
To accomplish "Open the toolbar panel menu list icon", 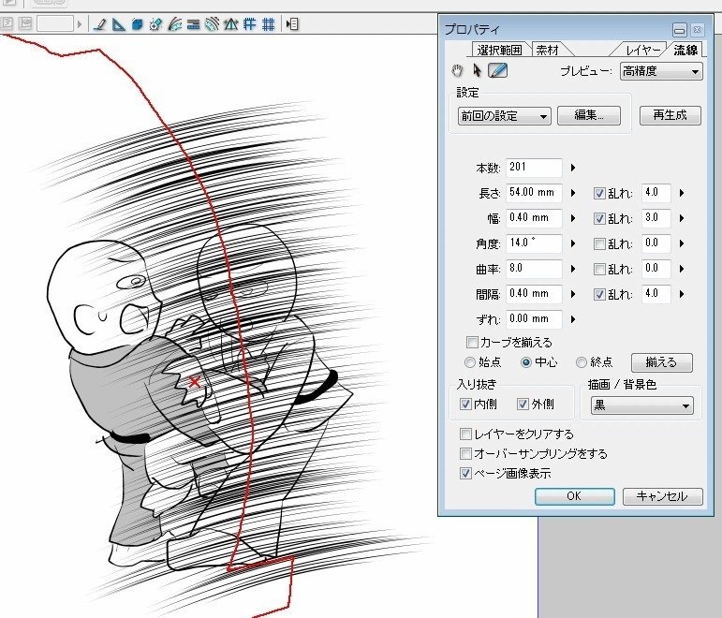I will (x=292, y=24).
